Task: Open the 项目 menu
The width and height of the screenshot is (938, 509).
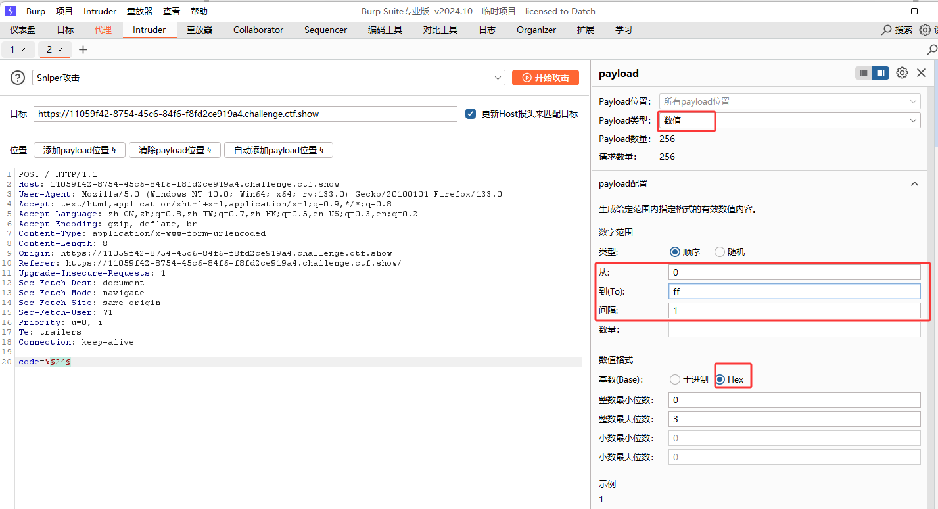Action: click(x=64, y=11)
